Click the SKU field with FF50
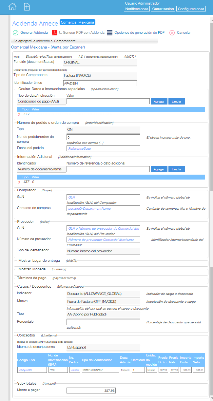 [x=57, y=370]
